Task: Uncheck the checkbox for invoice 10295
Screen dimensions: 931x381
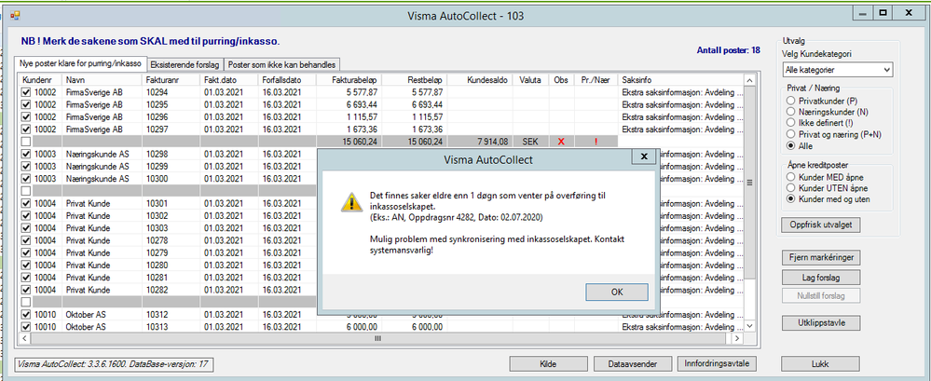Action: tap(25, 104)
